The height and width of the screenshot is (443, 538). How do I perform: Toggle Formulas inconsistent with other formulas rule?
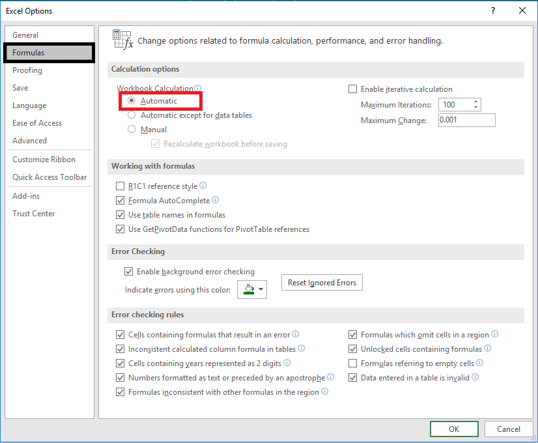120,392
